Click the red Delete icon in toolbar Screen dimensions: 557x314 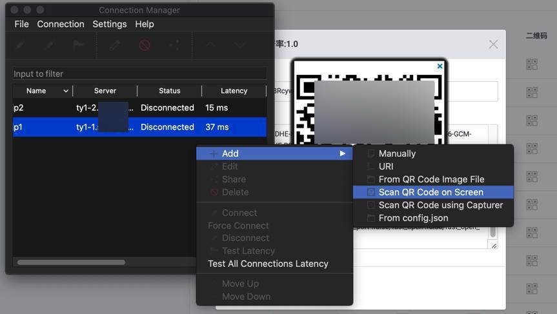coord(144,45)
